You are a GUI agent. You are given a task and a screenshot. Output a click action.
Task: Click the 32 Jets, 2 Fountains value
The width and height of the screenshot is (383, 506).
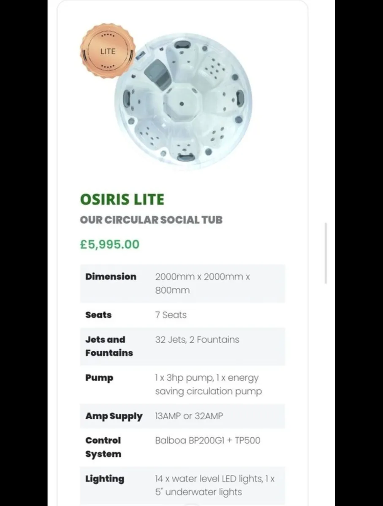pos(197,339)
